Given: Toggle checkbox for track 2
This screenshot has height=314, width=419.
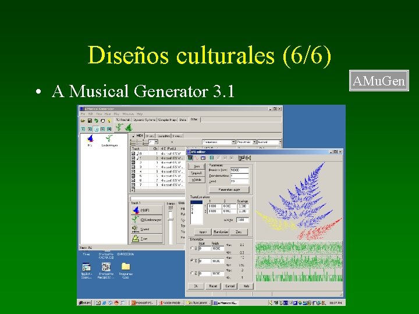Looking at the screenshot, I should (x=133, y=162).
